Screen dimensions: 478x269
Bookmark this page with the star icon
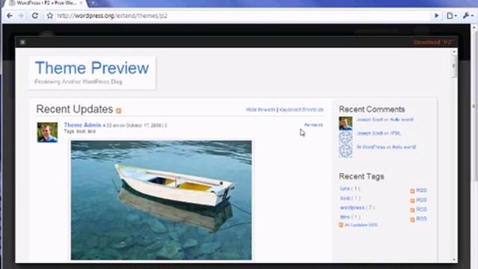[x=50, y=16]
